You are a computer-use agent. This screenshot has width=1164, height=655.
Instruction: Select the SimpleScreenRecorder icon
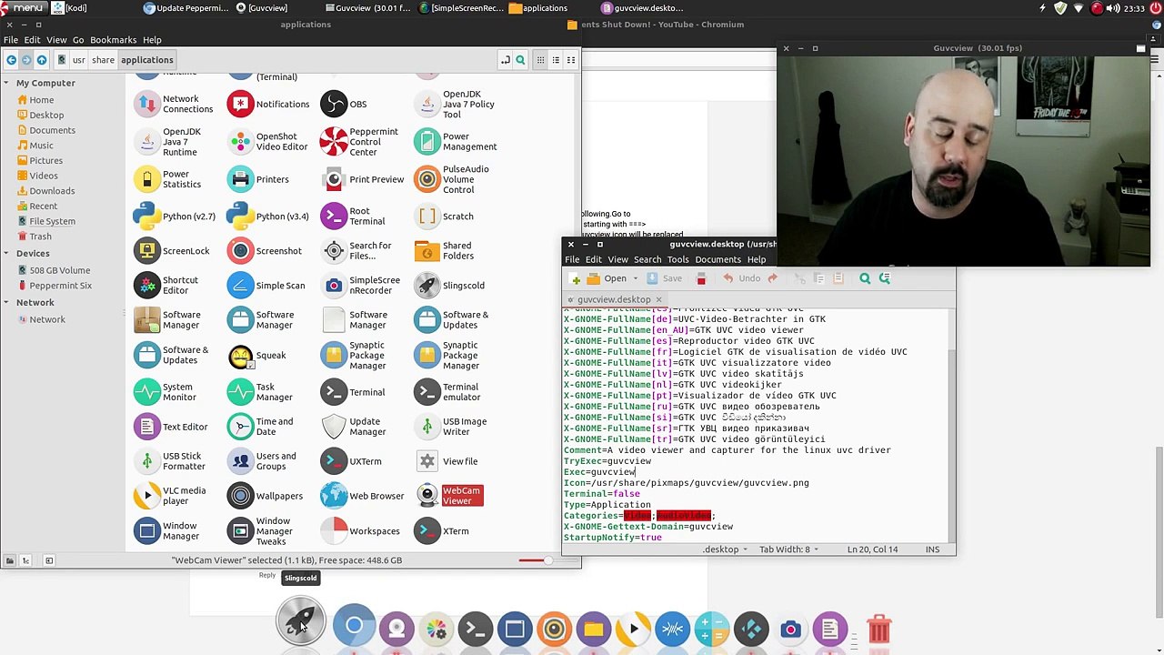[x=334, y=286]
